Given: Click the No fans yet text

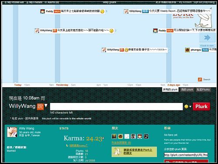Looking at the screenshot, I should click(171, 135).
